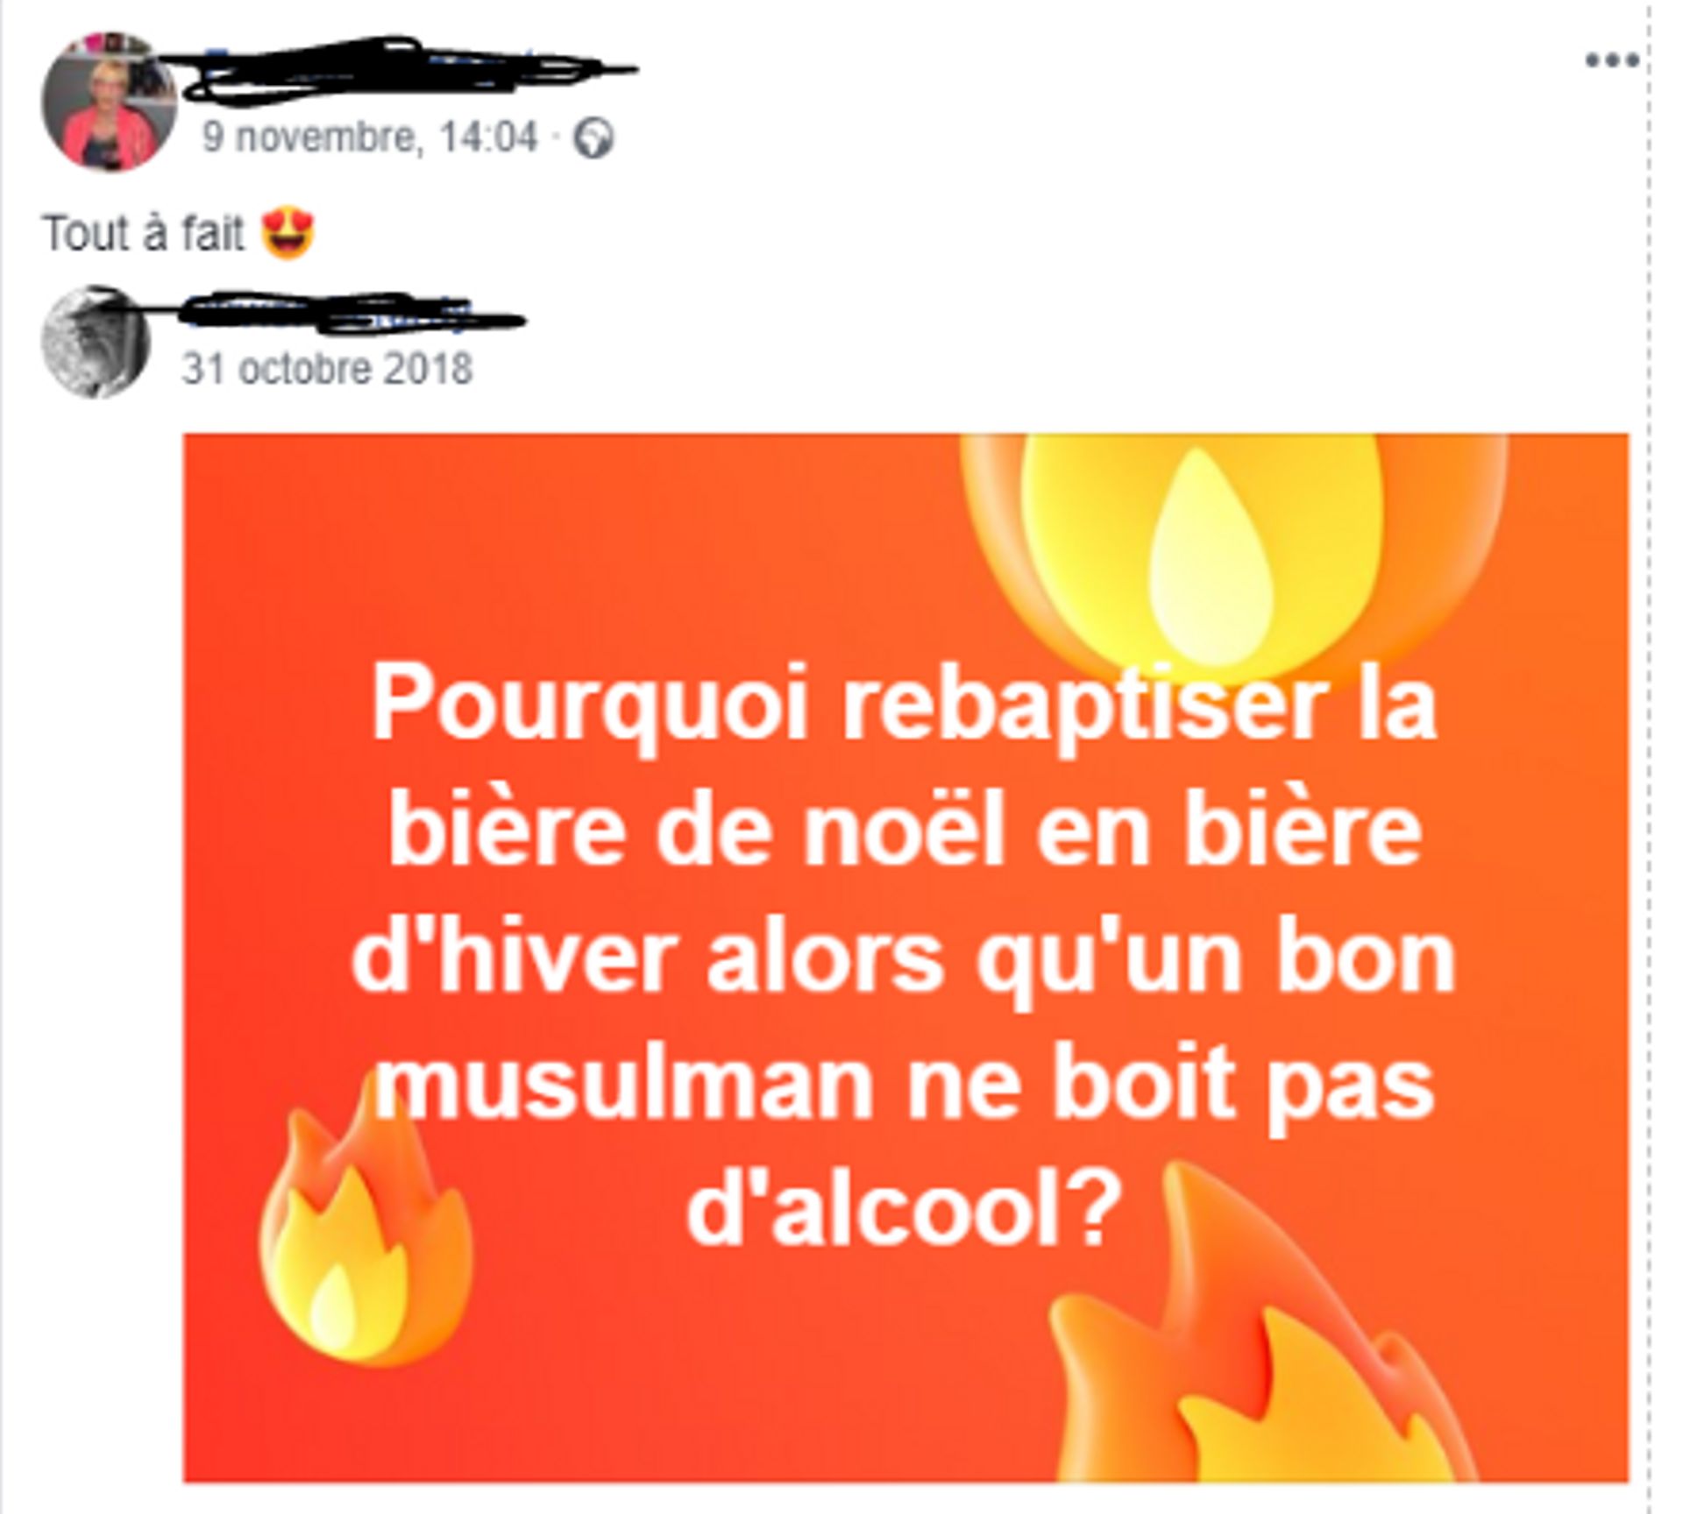The height and width of the screenshot is (1514, 1683).
Task: Click the blacked-out name of the original author
Action: 351,313
